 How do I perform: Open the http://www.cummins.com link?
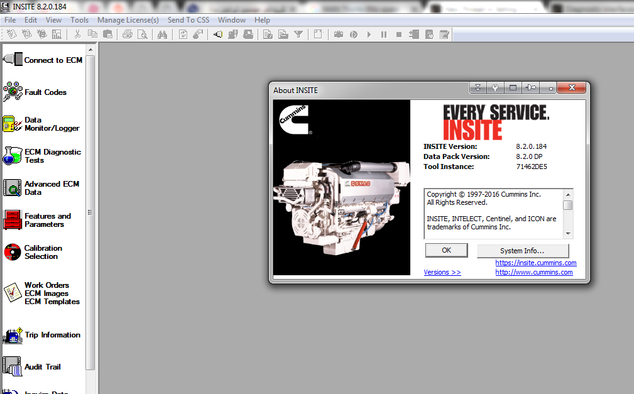click(533, 272)
